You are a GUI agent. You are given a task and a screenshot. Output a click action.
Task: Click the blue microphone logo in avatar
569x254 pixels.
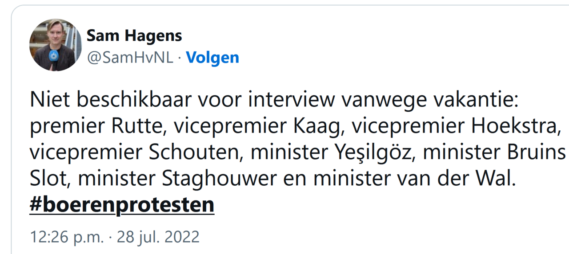click(54, 55)
